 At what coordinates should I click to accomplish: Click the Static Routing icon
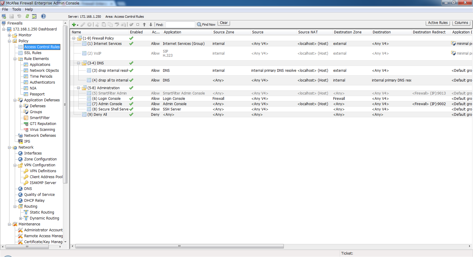(x=26, y=212)
